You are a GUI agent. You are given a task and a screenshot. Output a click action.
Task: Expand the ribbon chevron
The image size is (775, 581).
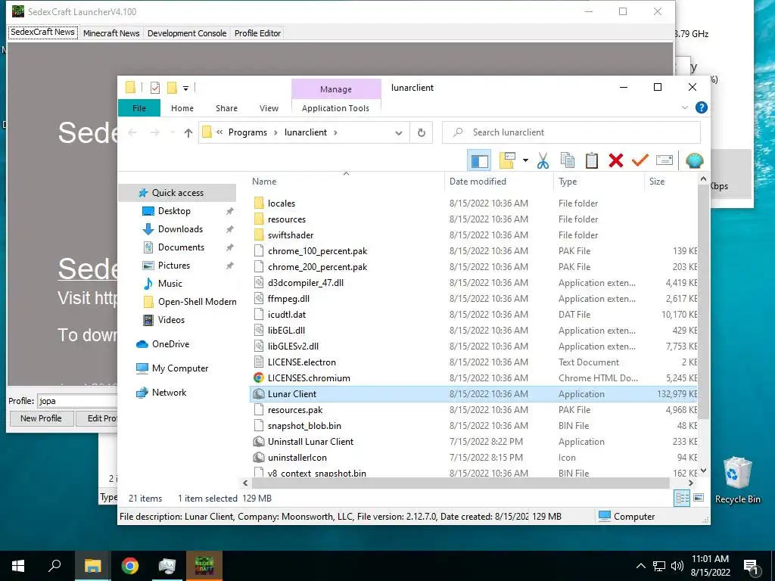[x=684, y=107]
